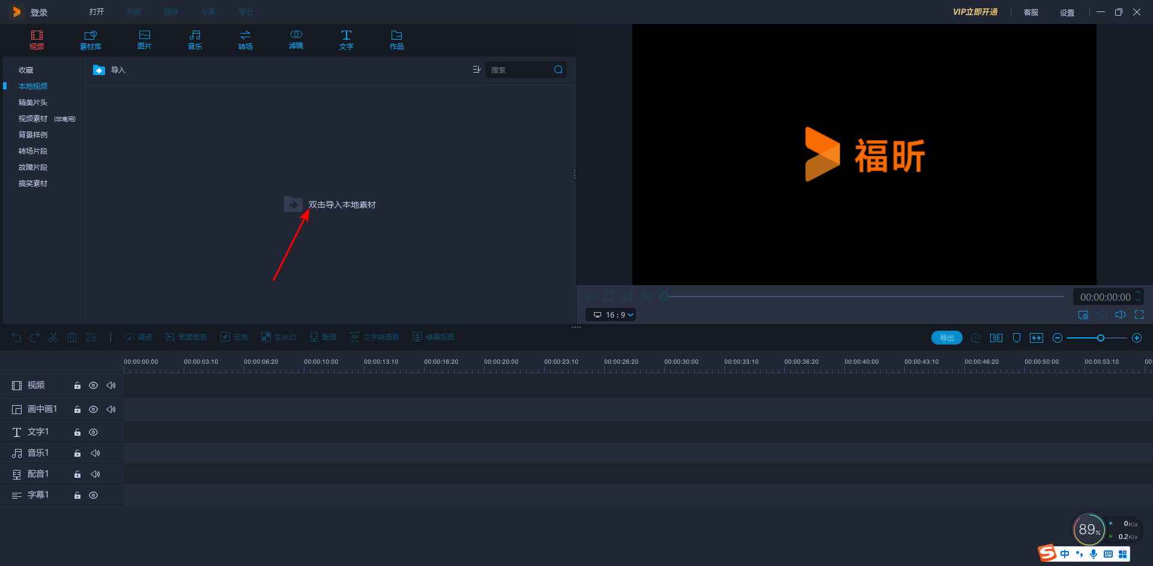The width and height of the screenshot is (1153, 566).
Task: Click the import folder icon next to 导入
Action: (x=99, y=70)
